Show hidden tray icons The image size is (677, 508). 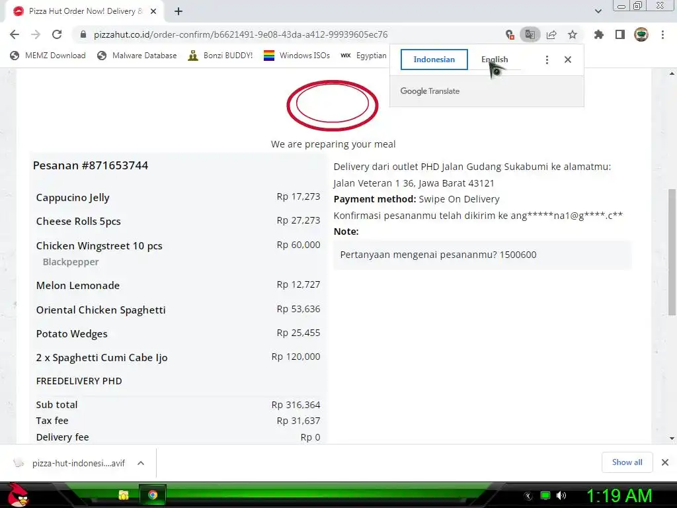tap(528, 495)
